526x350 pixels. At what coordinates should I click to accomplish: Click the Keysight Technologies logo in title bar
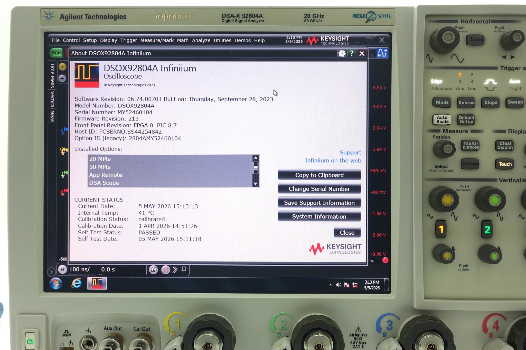[x=328, y=40]
